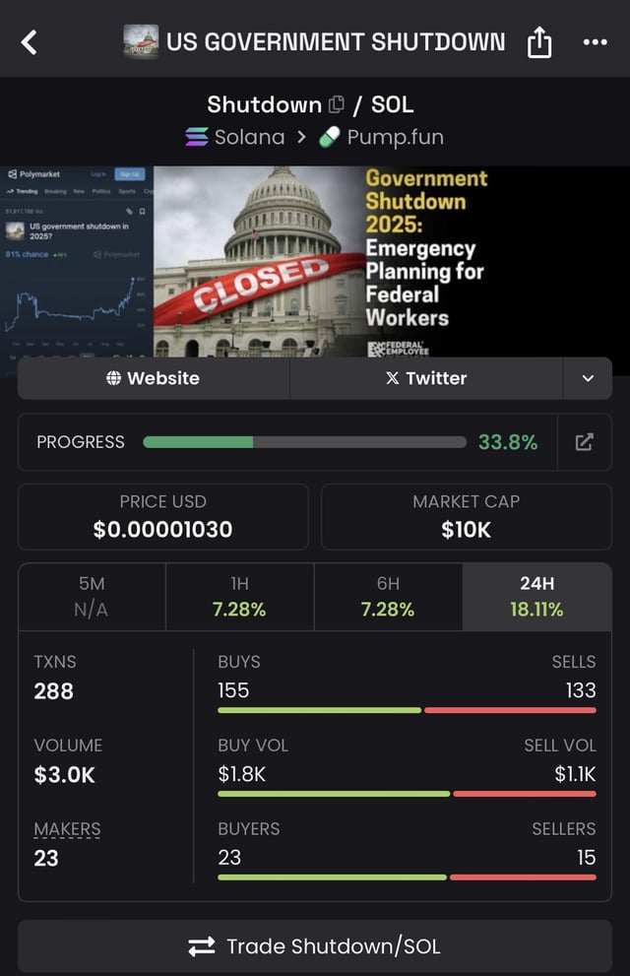
Task: Open progress external link icon
Action: pyautogui.click(x=585, y=442)
